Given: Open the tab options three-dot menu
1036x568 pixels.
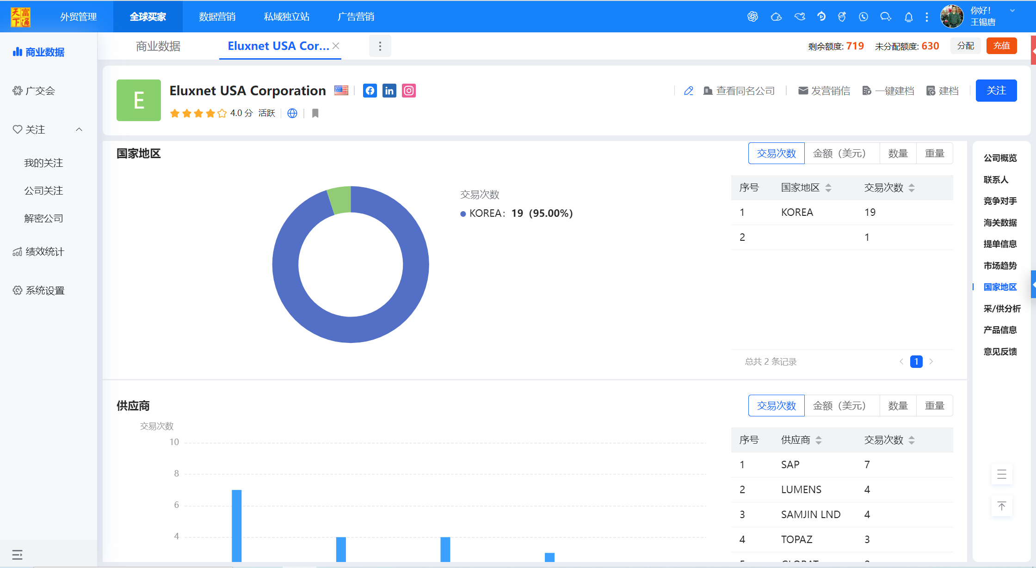Looking at the screenshot, I should pyautogui.click(x=380, y=46).
